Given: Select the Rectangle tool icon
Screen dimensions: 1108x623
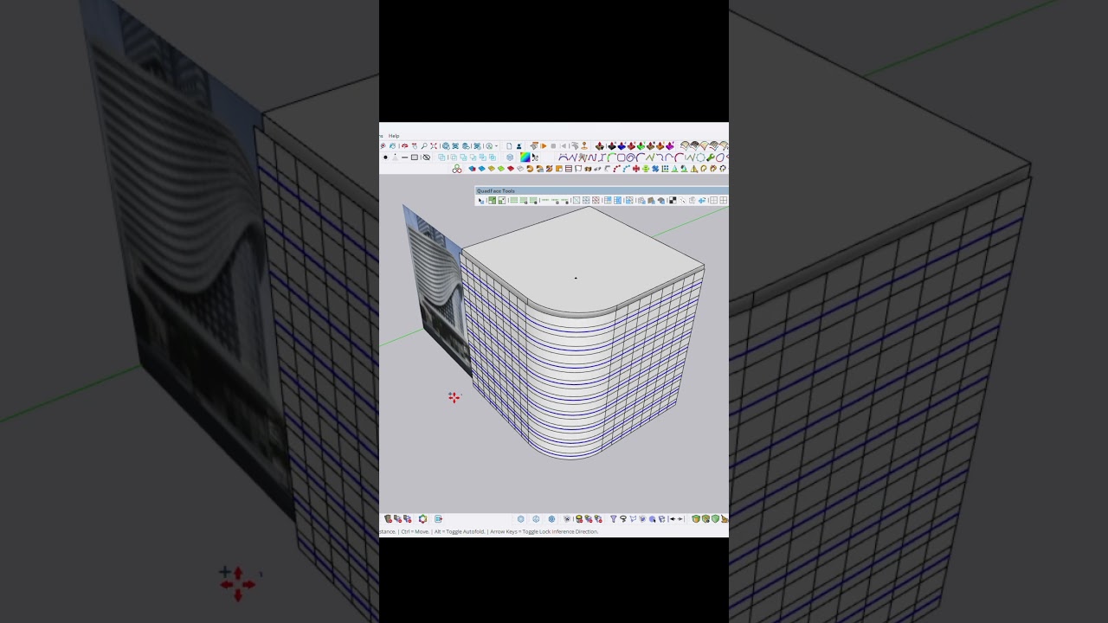Looking at the screenshot, I should point(414,157).
